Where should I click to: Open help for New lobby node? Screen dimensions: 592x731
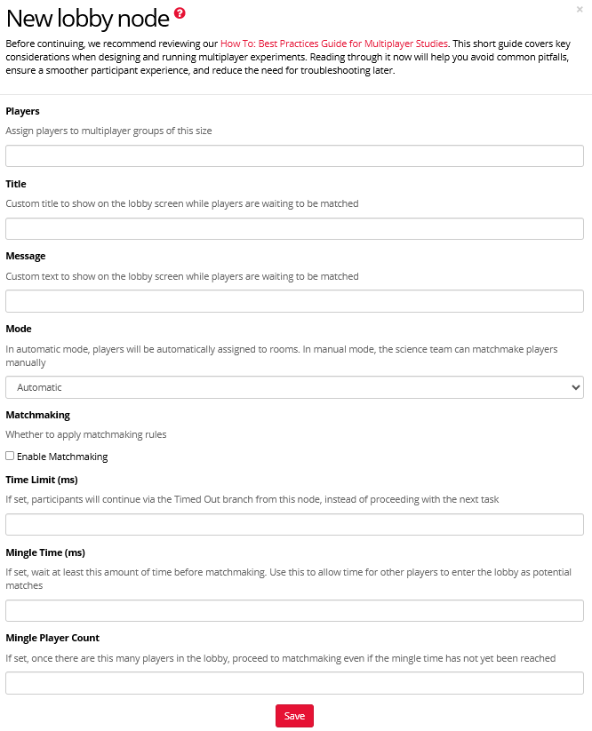[x=180, y=12]
